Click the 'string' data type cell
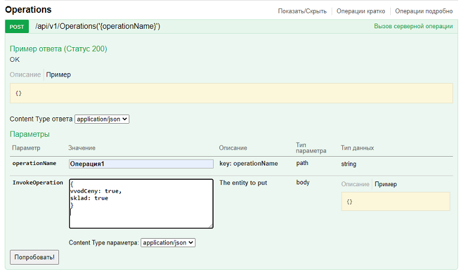 point(348,164)
